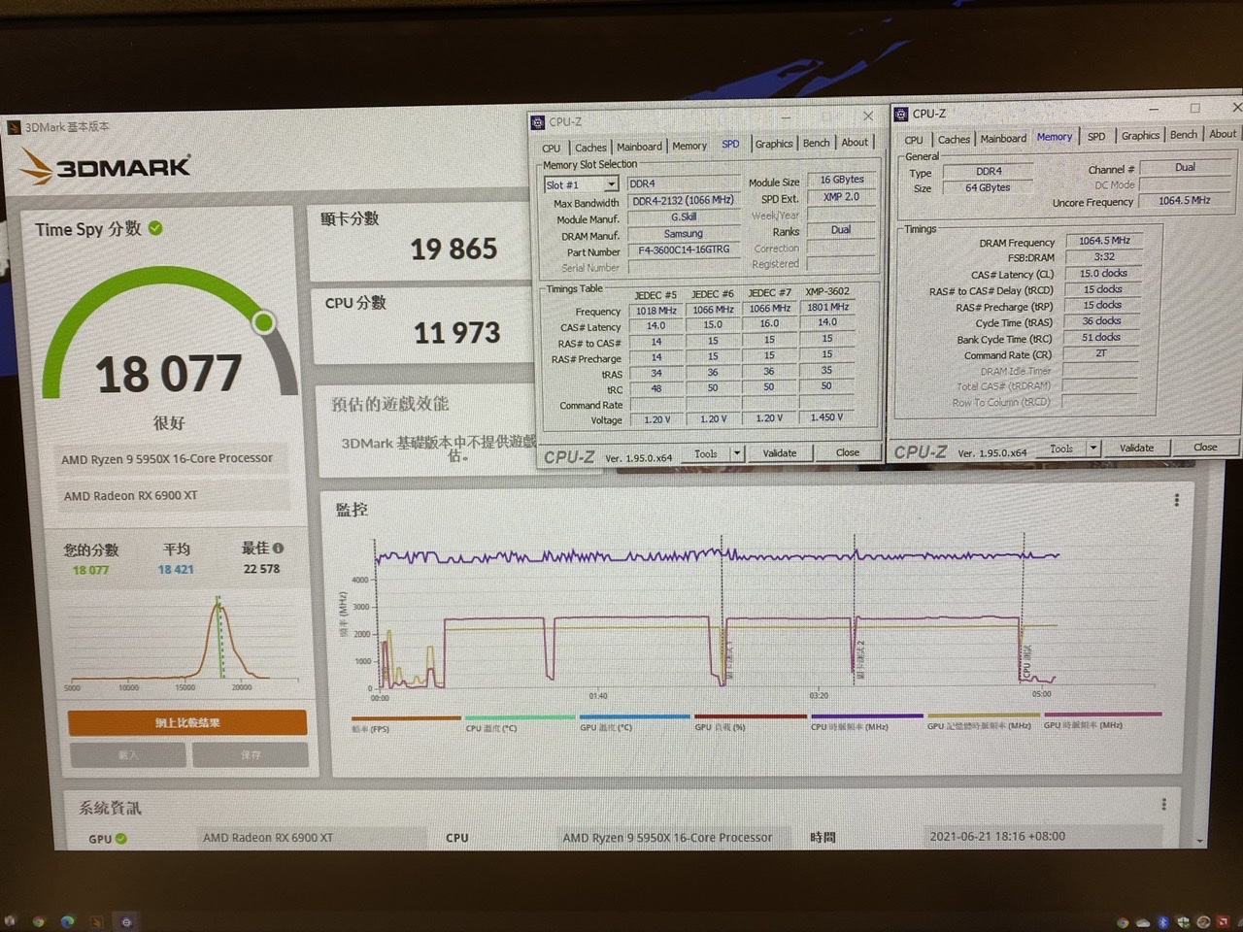Switch to SPD tab in CPU-Z Memory window

(x=1096, y=136)
